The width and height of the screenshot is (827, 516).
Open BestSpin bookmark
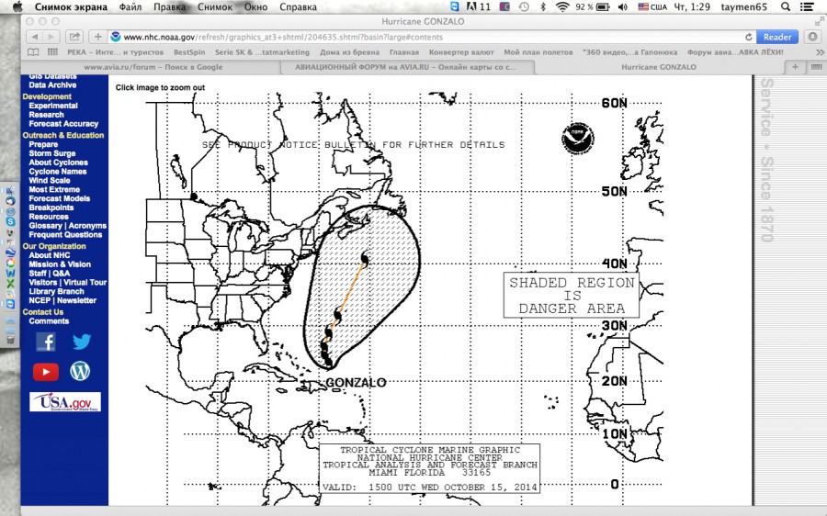[189, 52]
